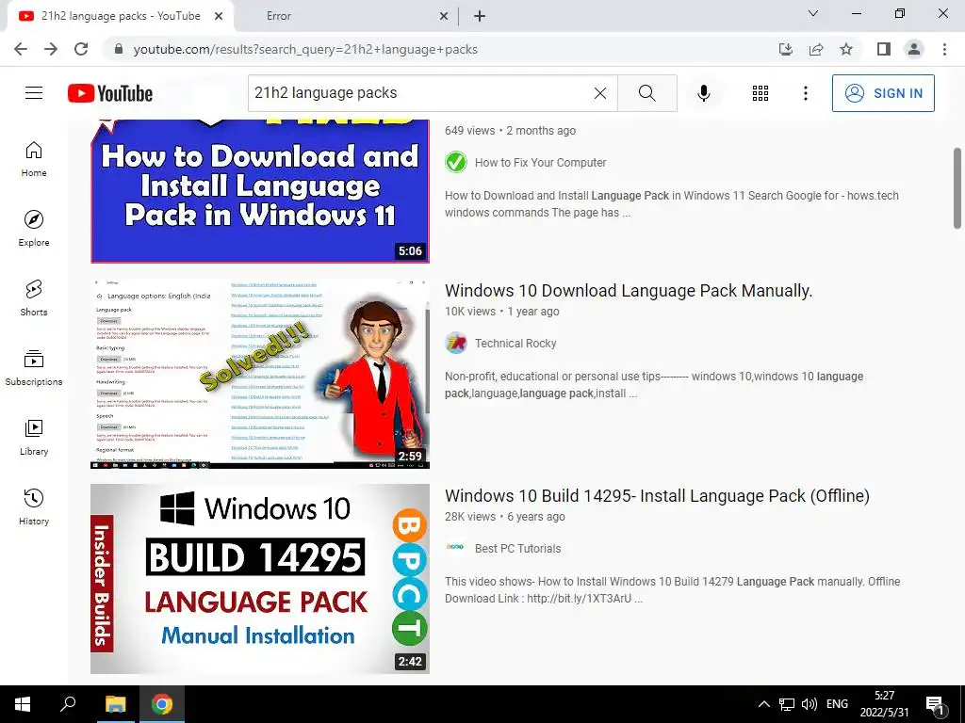Share this page via address bar icon
965x723 pixels.
(x=816, y=49)
